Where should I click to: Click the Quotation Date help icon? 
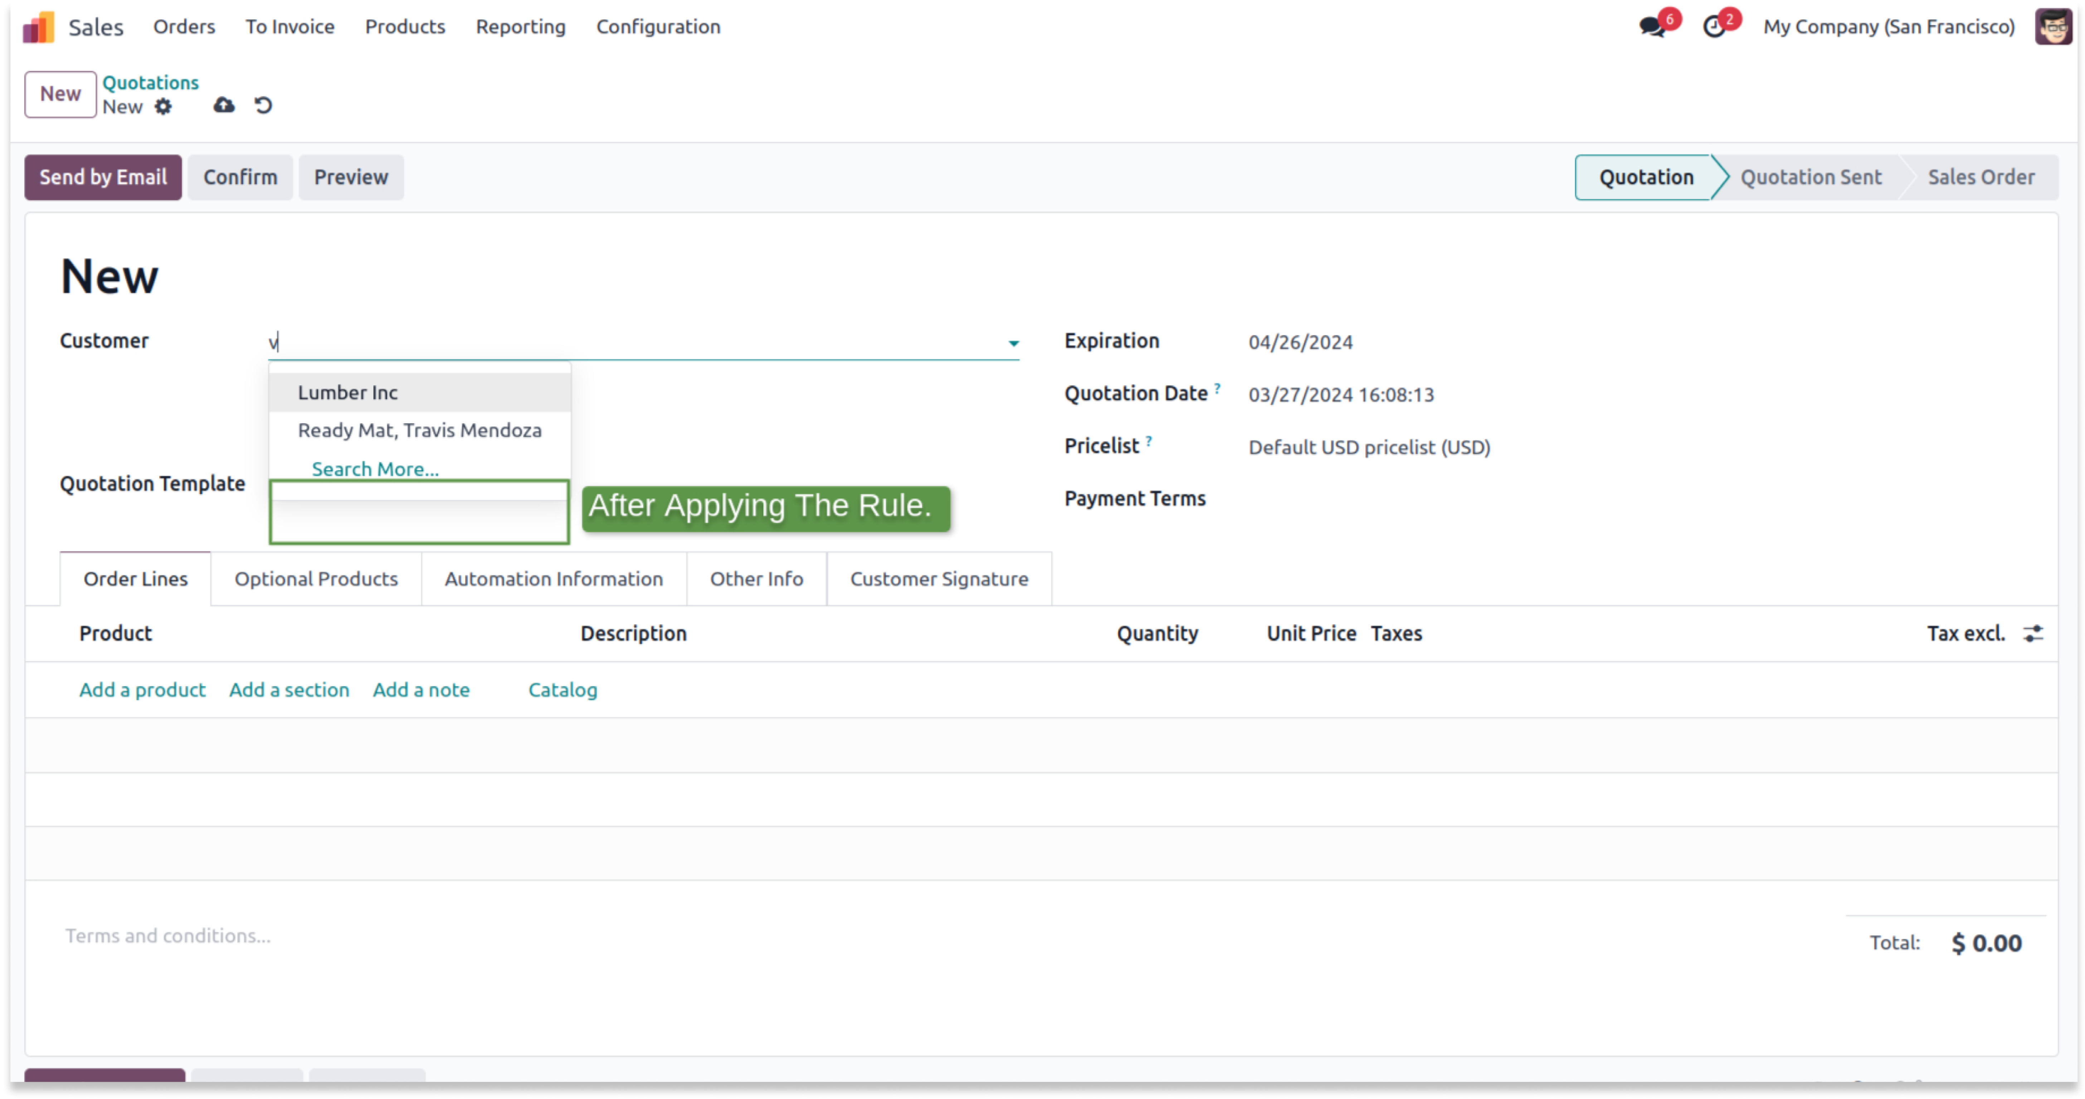pyautogui.click(x=1217, y=388)
